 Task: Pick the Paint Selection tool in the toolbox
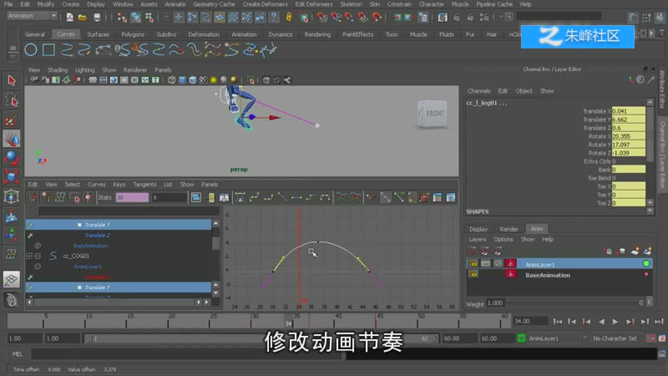click(x=11, y=120)
